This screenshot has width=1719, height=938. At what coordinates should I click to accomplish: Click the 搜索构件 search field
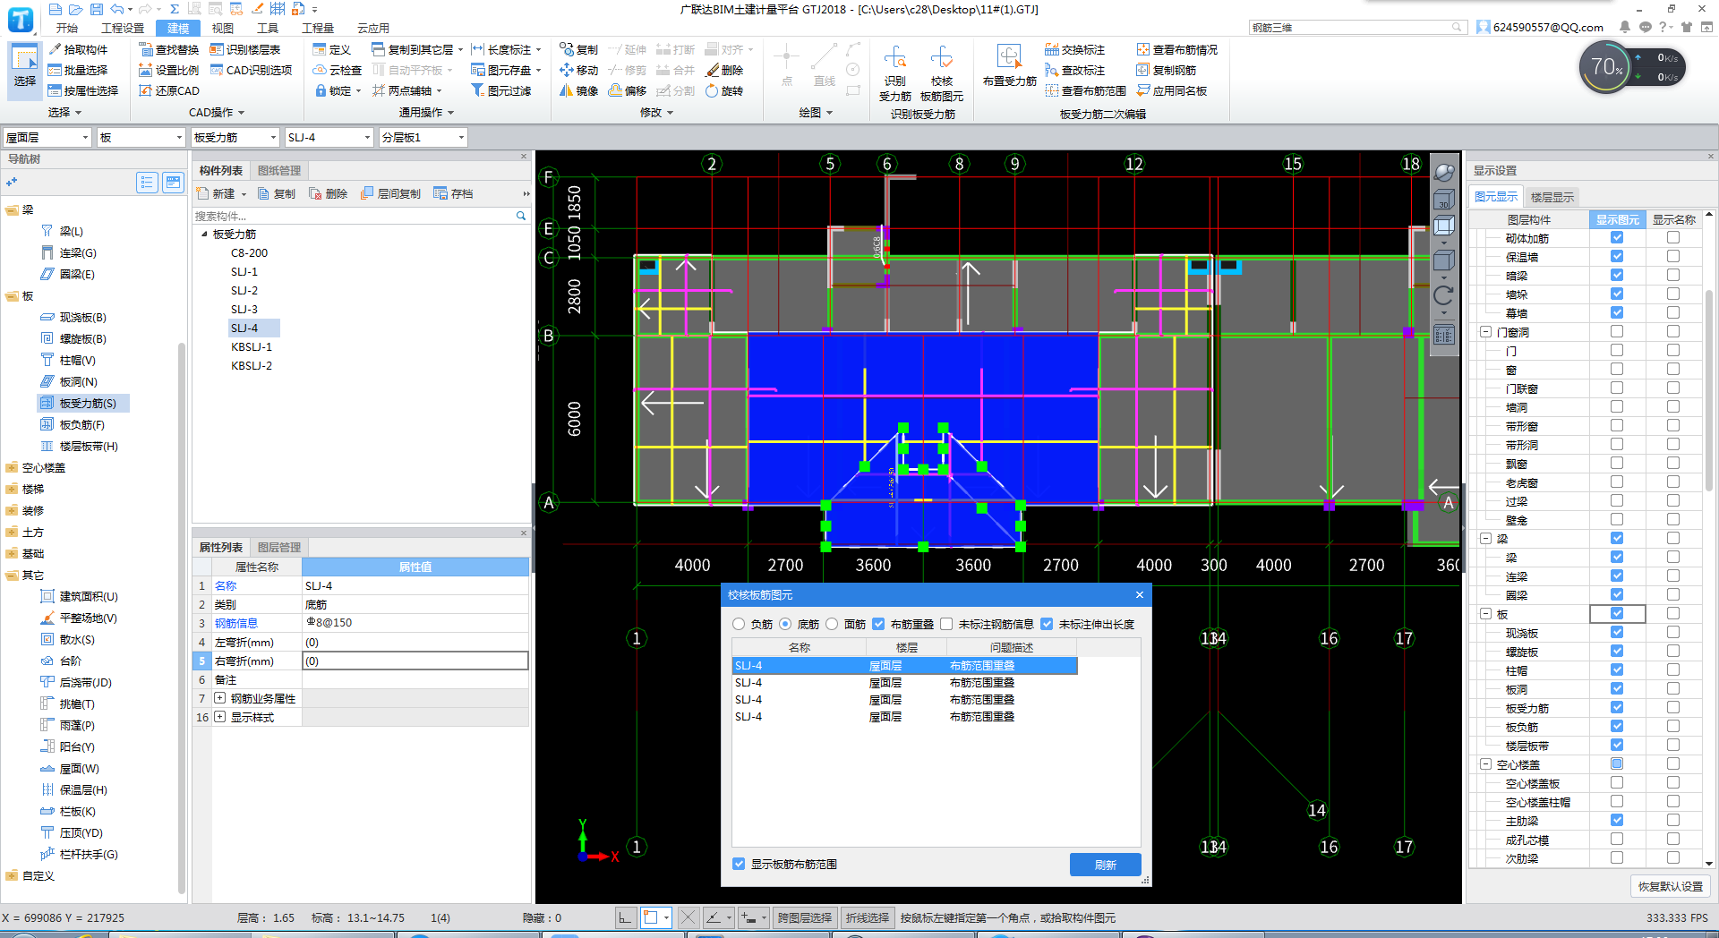point(354,216)
